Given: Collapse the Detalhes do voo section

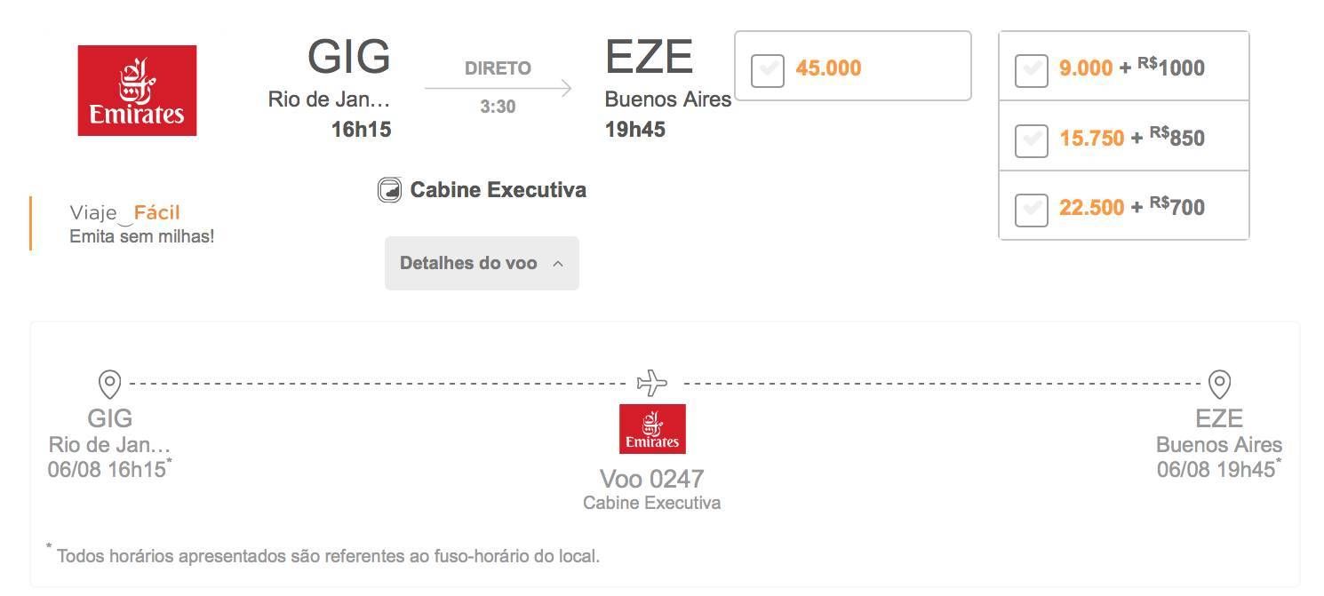Looking at the screenshot, I should 482,263.
